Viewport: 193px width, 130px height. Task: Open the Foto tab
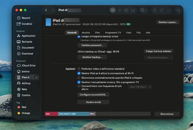click(129, 33)
